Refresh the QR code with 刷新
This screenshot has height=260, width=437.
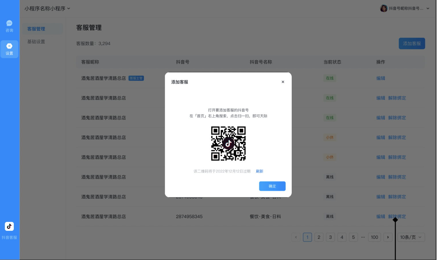tap(260, 171)
